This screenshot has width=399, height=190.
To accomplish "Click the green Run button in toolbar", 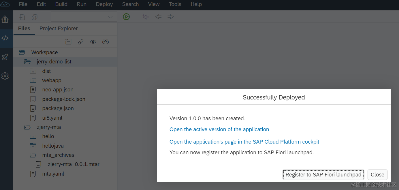I will (x=126, y=17).
